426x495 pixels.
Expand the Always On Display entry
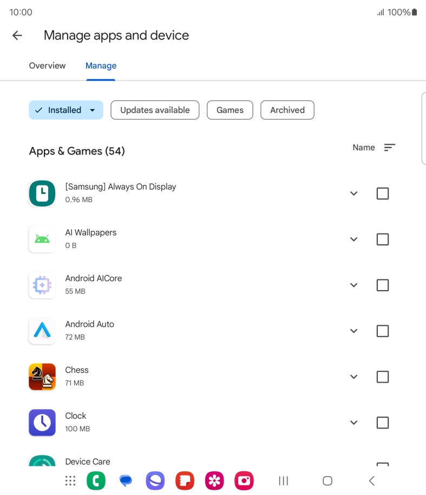pos(353,193)
